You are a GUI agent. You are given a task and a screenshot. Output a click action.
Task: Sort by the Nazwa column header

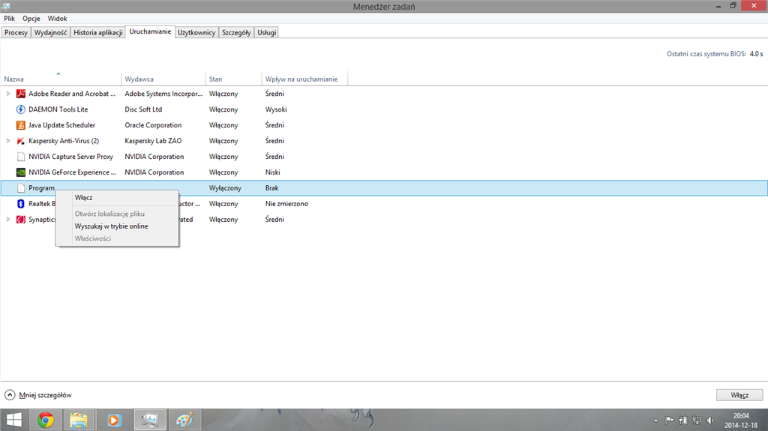tap(61, 79)
